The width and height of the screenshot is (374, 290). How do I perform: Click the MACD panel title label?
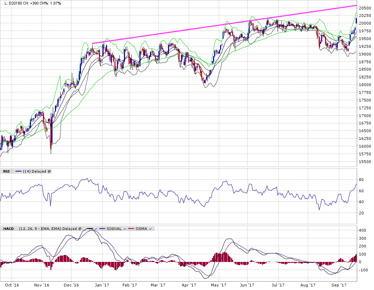coord(8,229)
